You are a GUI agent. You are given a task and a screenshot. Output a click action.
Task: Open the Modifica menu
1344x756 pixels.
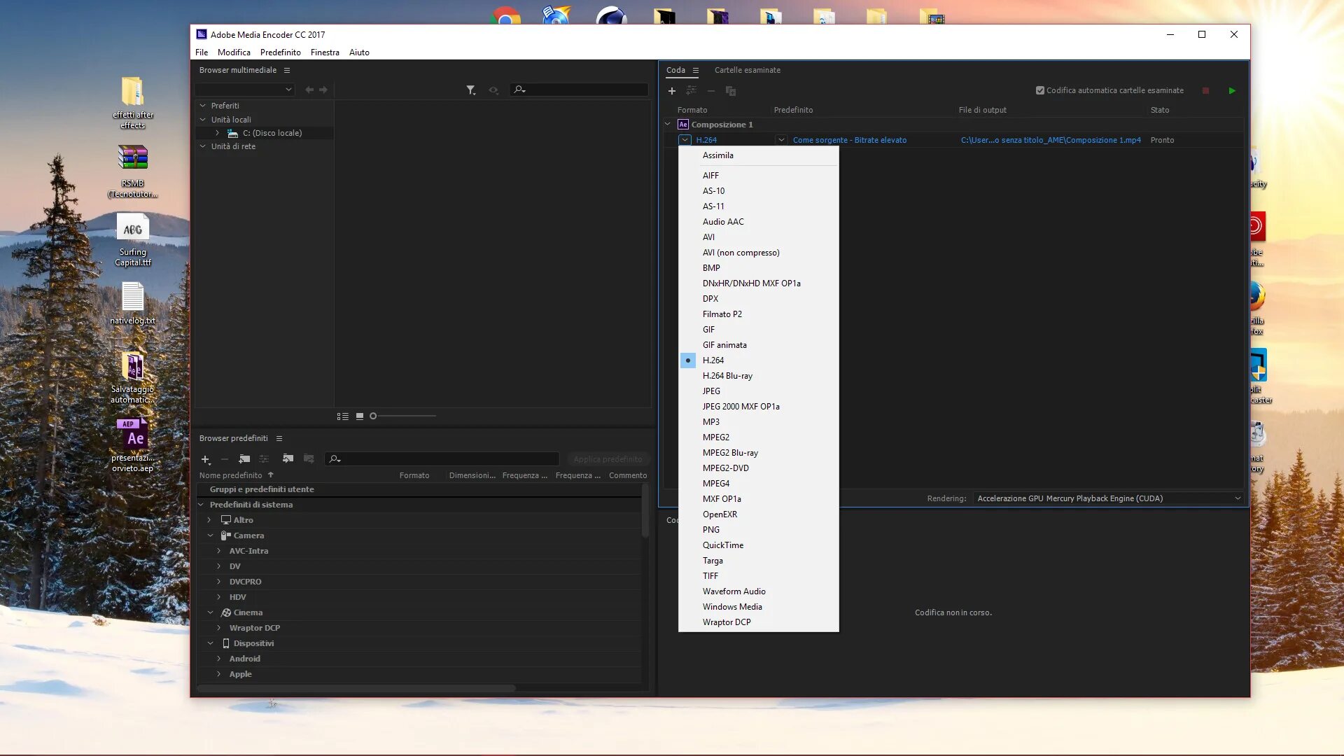click(x=234, y=52)
